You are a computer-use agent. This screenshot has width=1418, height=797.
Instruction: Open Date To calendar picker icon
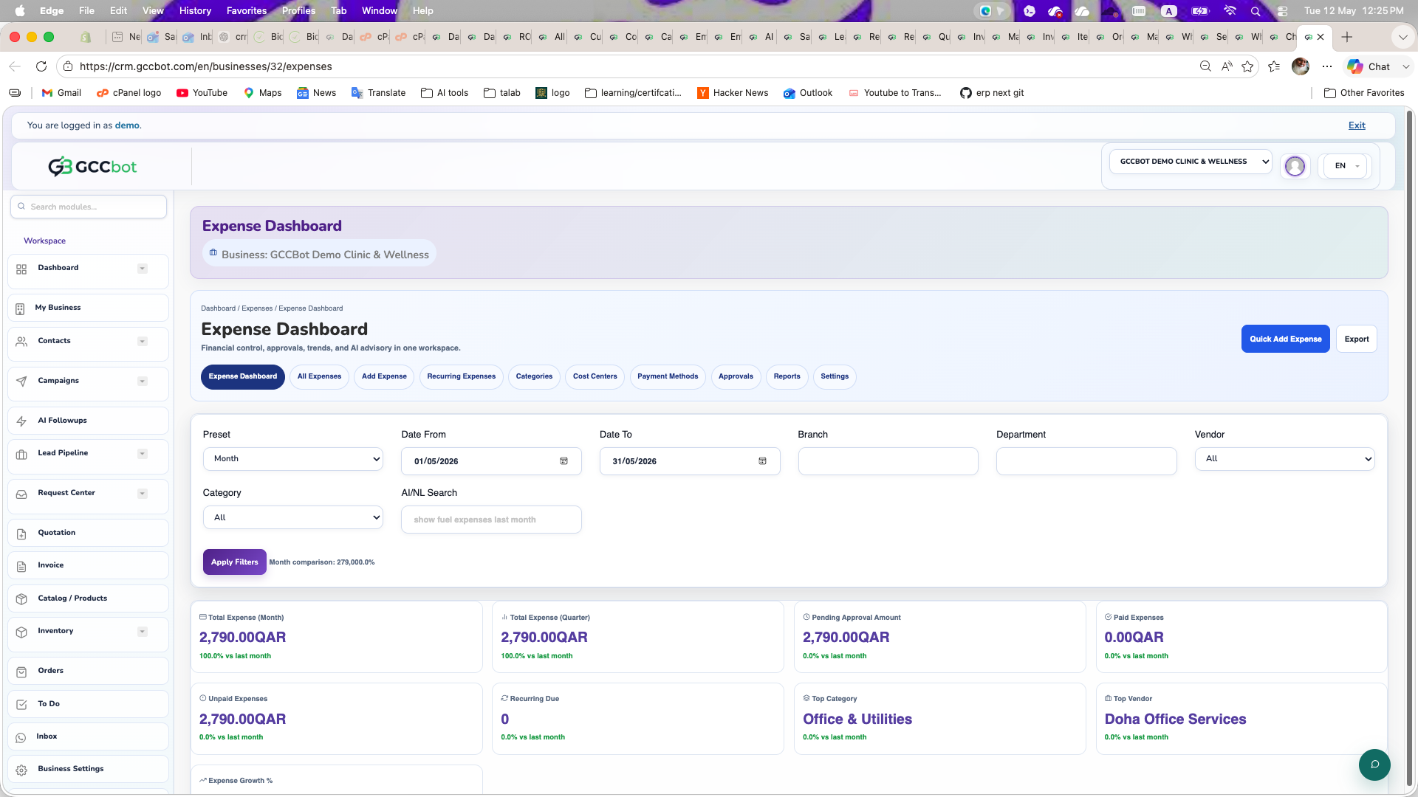(762, 461)
